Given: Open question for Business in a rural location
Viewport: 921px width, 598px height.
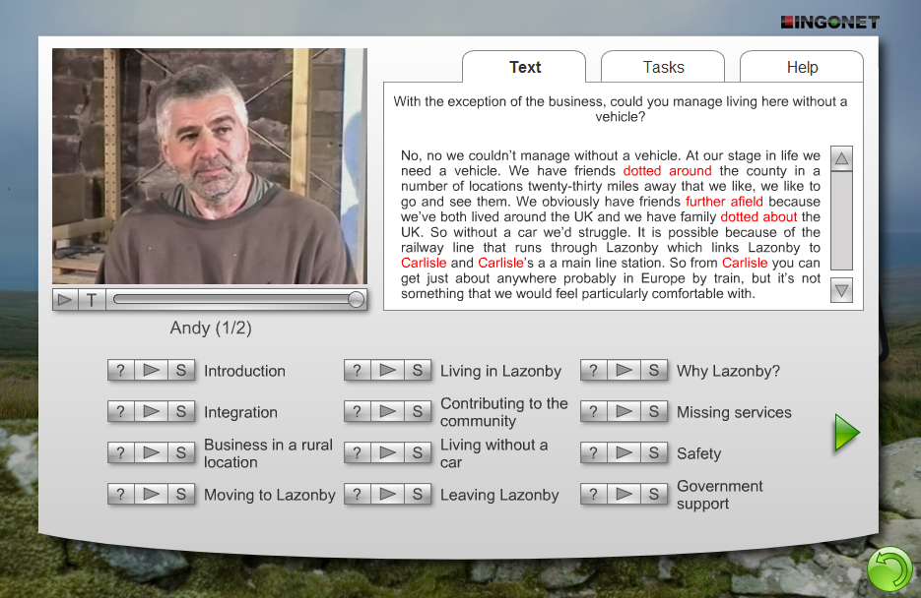Looking at the screenshot, I should (121, 452).
